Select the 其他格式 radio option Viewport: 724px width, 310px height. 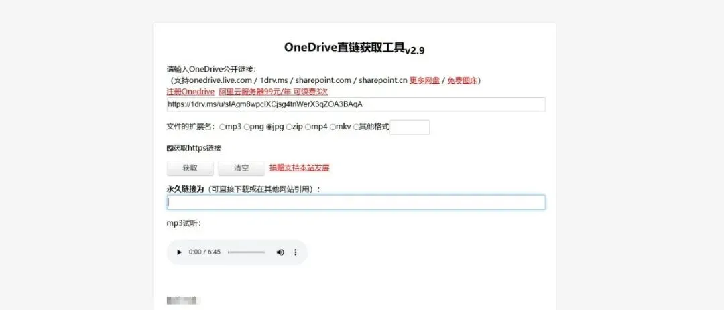pyautogui.click(x=356, y=127)
